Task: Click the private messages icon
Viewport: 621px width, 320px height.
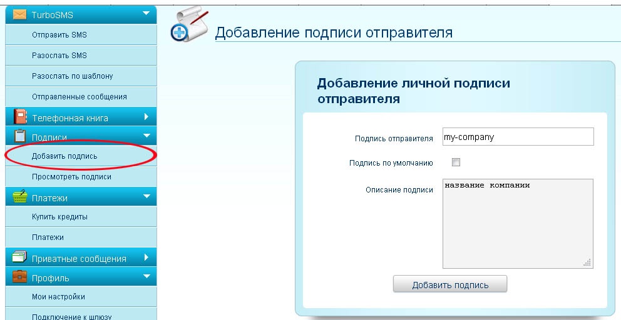Action: coord(20,257)
